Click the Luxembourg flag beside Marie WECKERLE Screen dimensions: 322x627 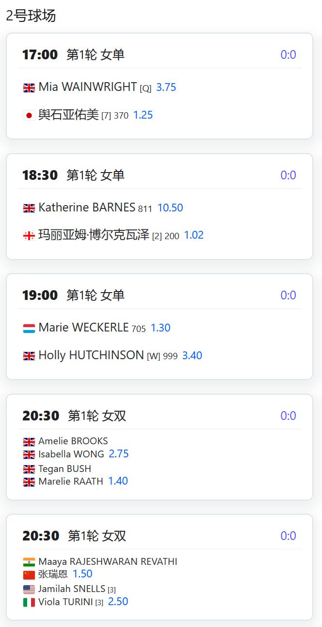pyautogui.click(x=29, y=329)
